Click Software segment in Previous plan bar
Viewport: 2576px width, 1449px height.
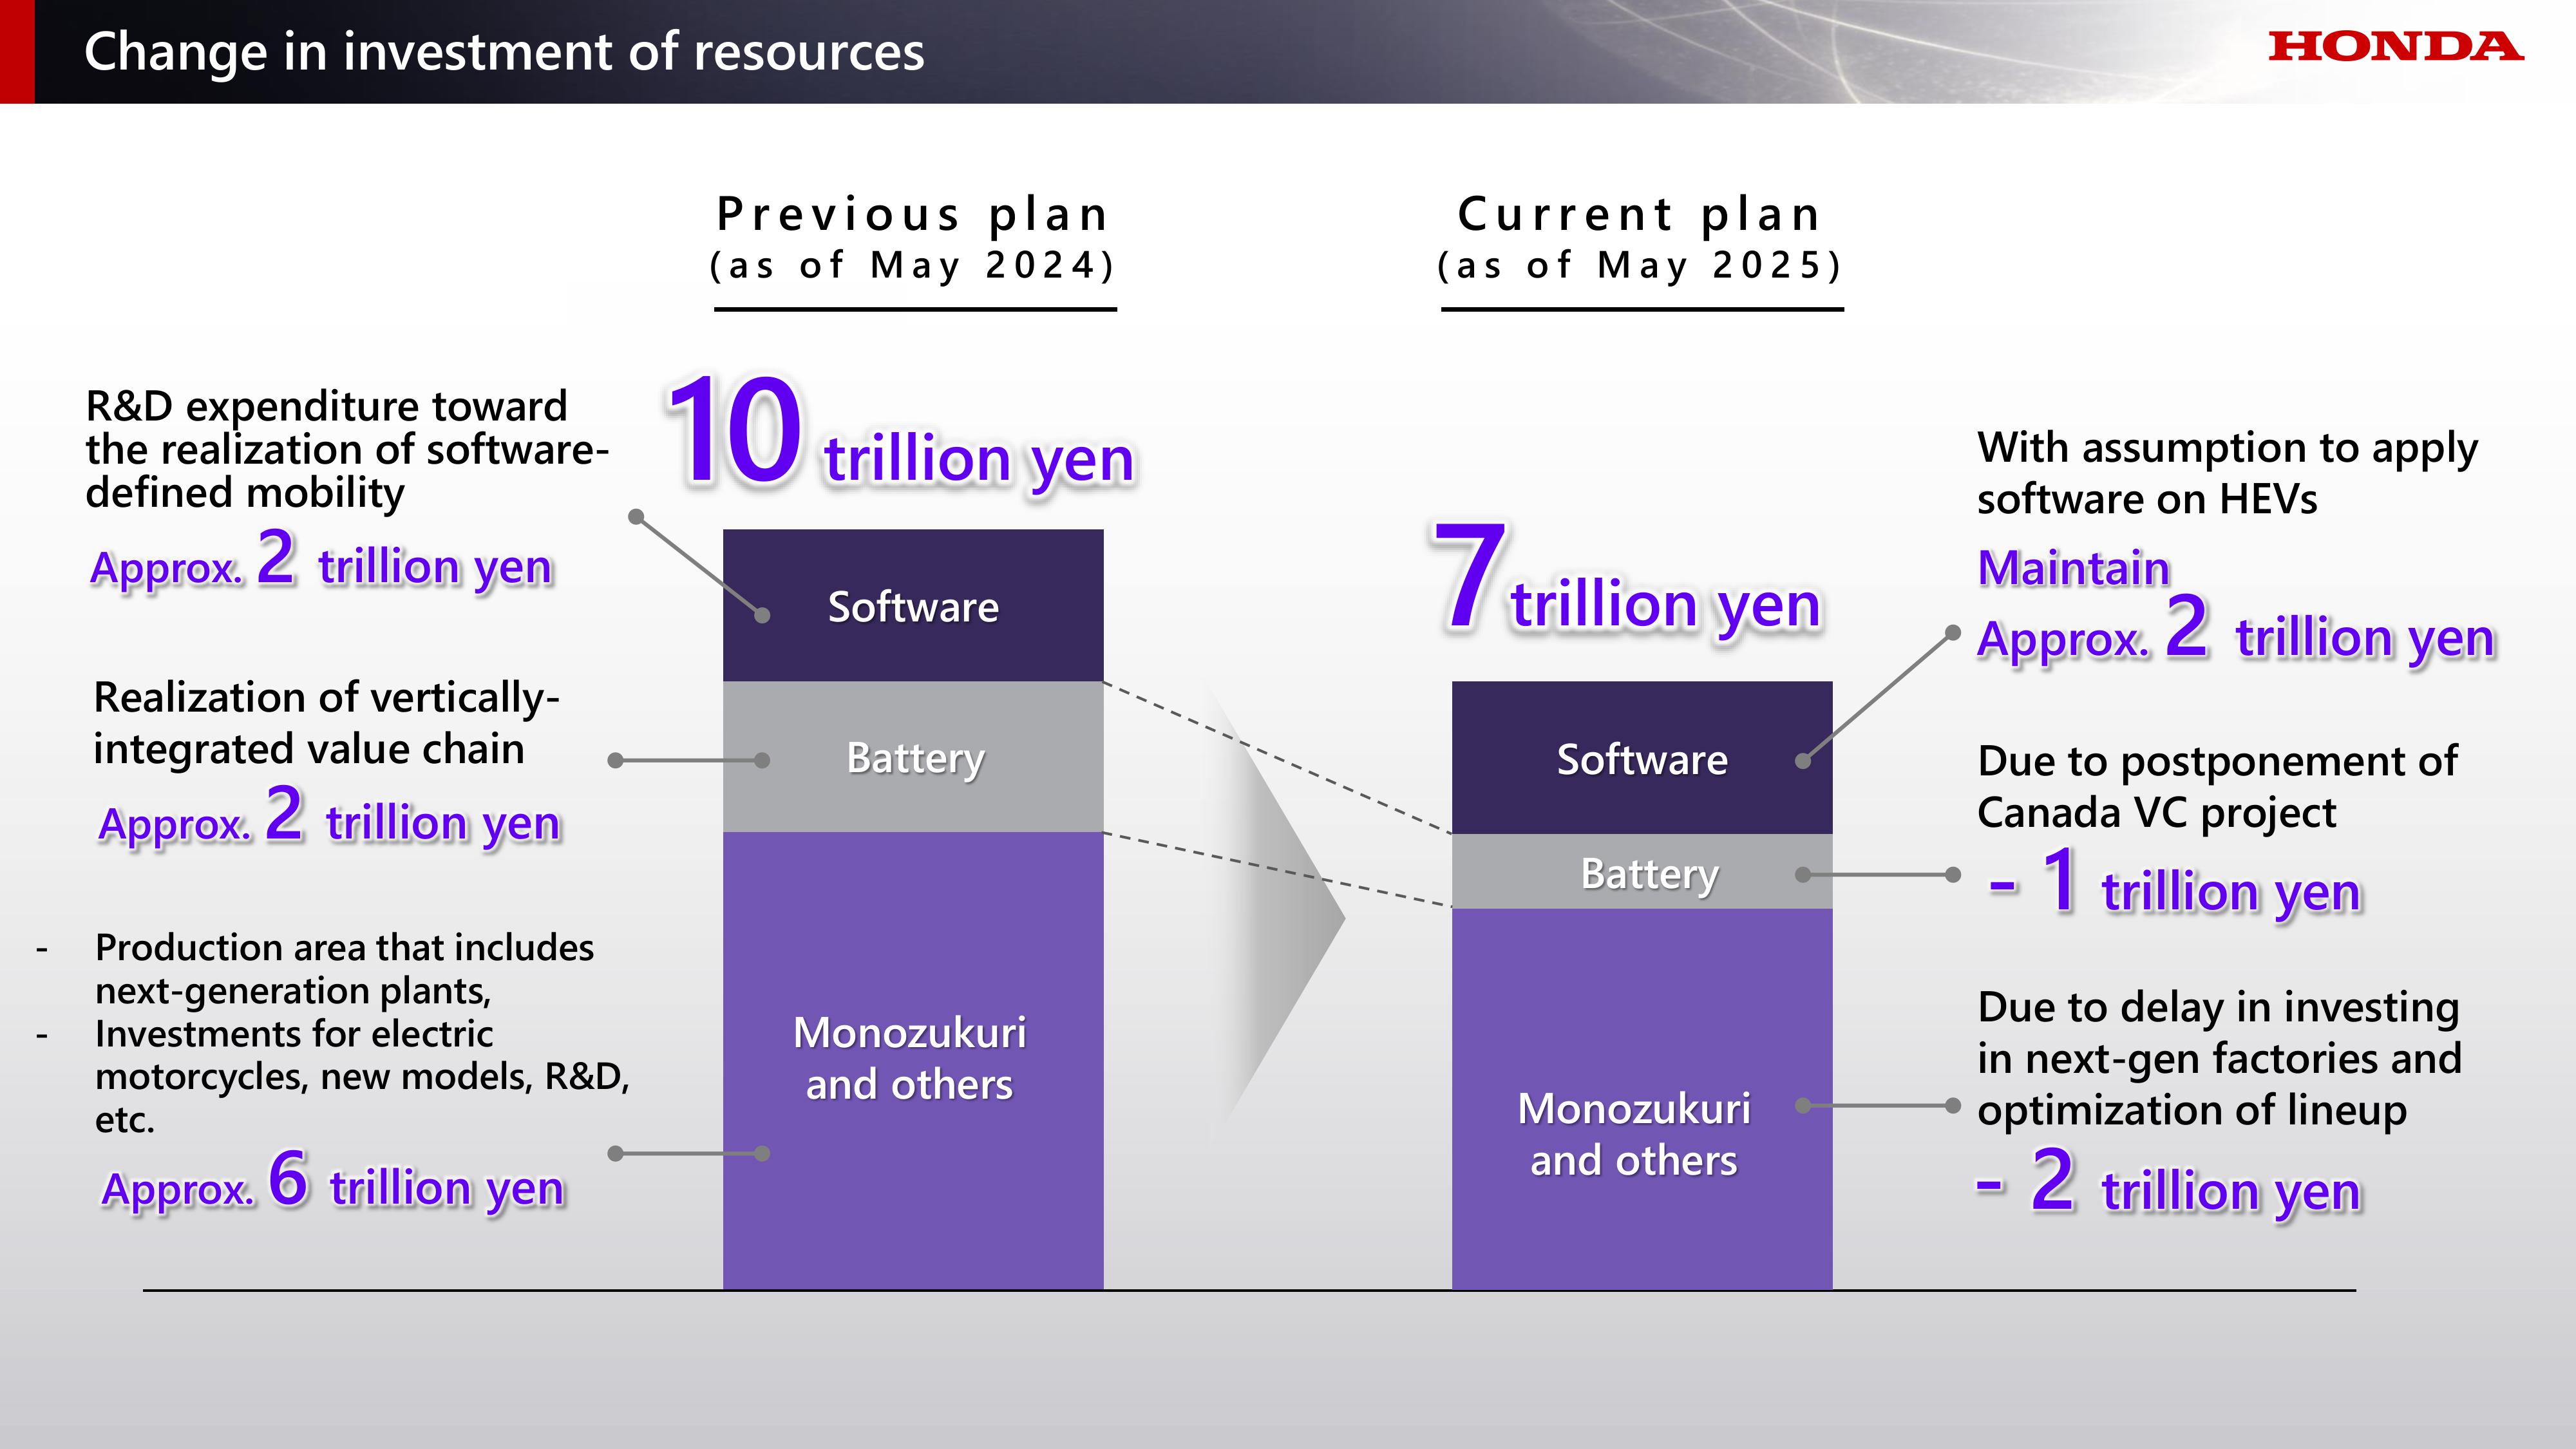[x=913, y=607]
